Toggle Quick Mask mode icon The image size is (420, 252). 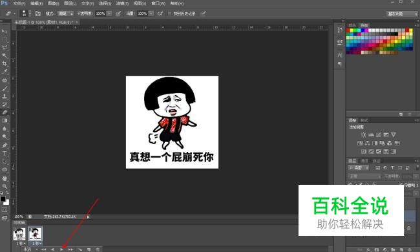5,210
